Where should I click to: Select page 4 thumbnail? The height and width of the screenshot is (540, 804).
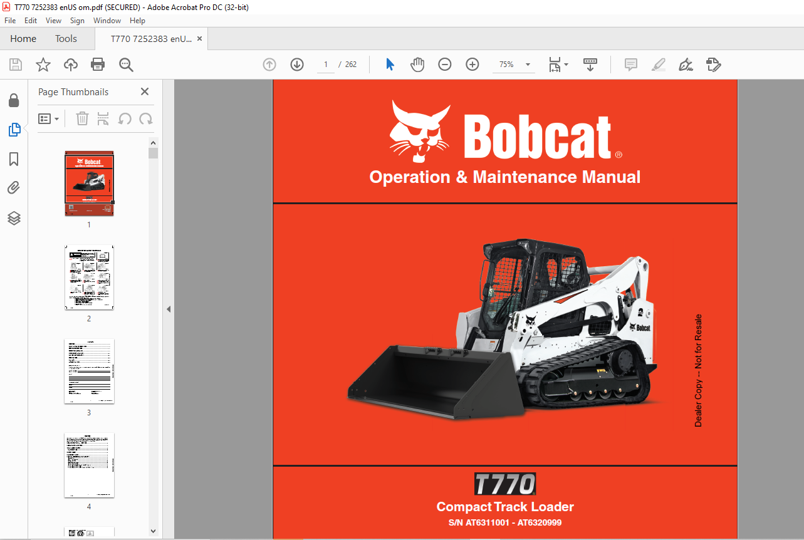(89, 465)
